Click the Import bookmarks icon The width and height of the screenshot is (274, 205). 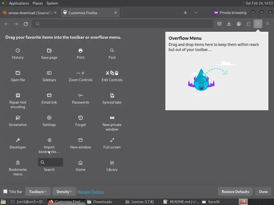point(49,140)
